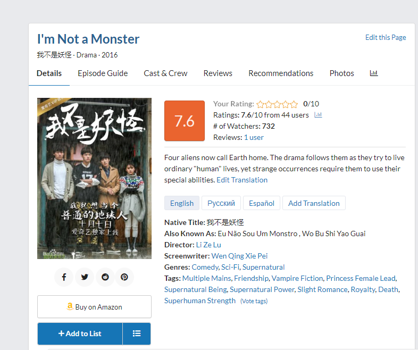Rate the drama with the last star

point(294,104)
